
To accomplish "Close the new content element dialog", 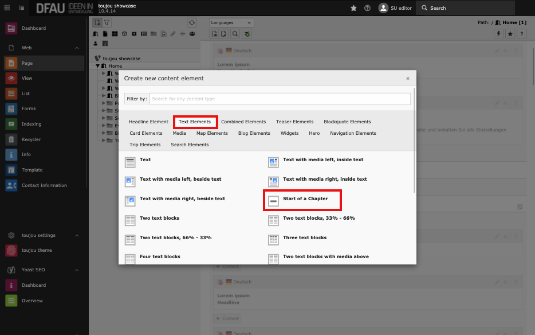I will [x=408, y=79].
